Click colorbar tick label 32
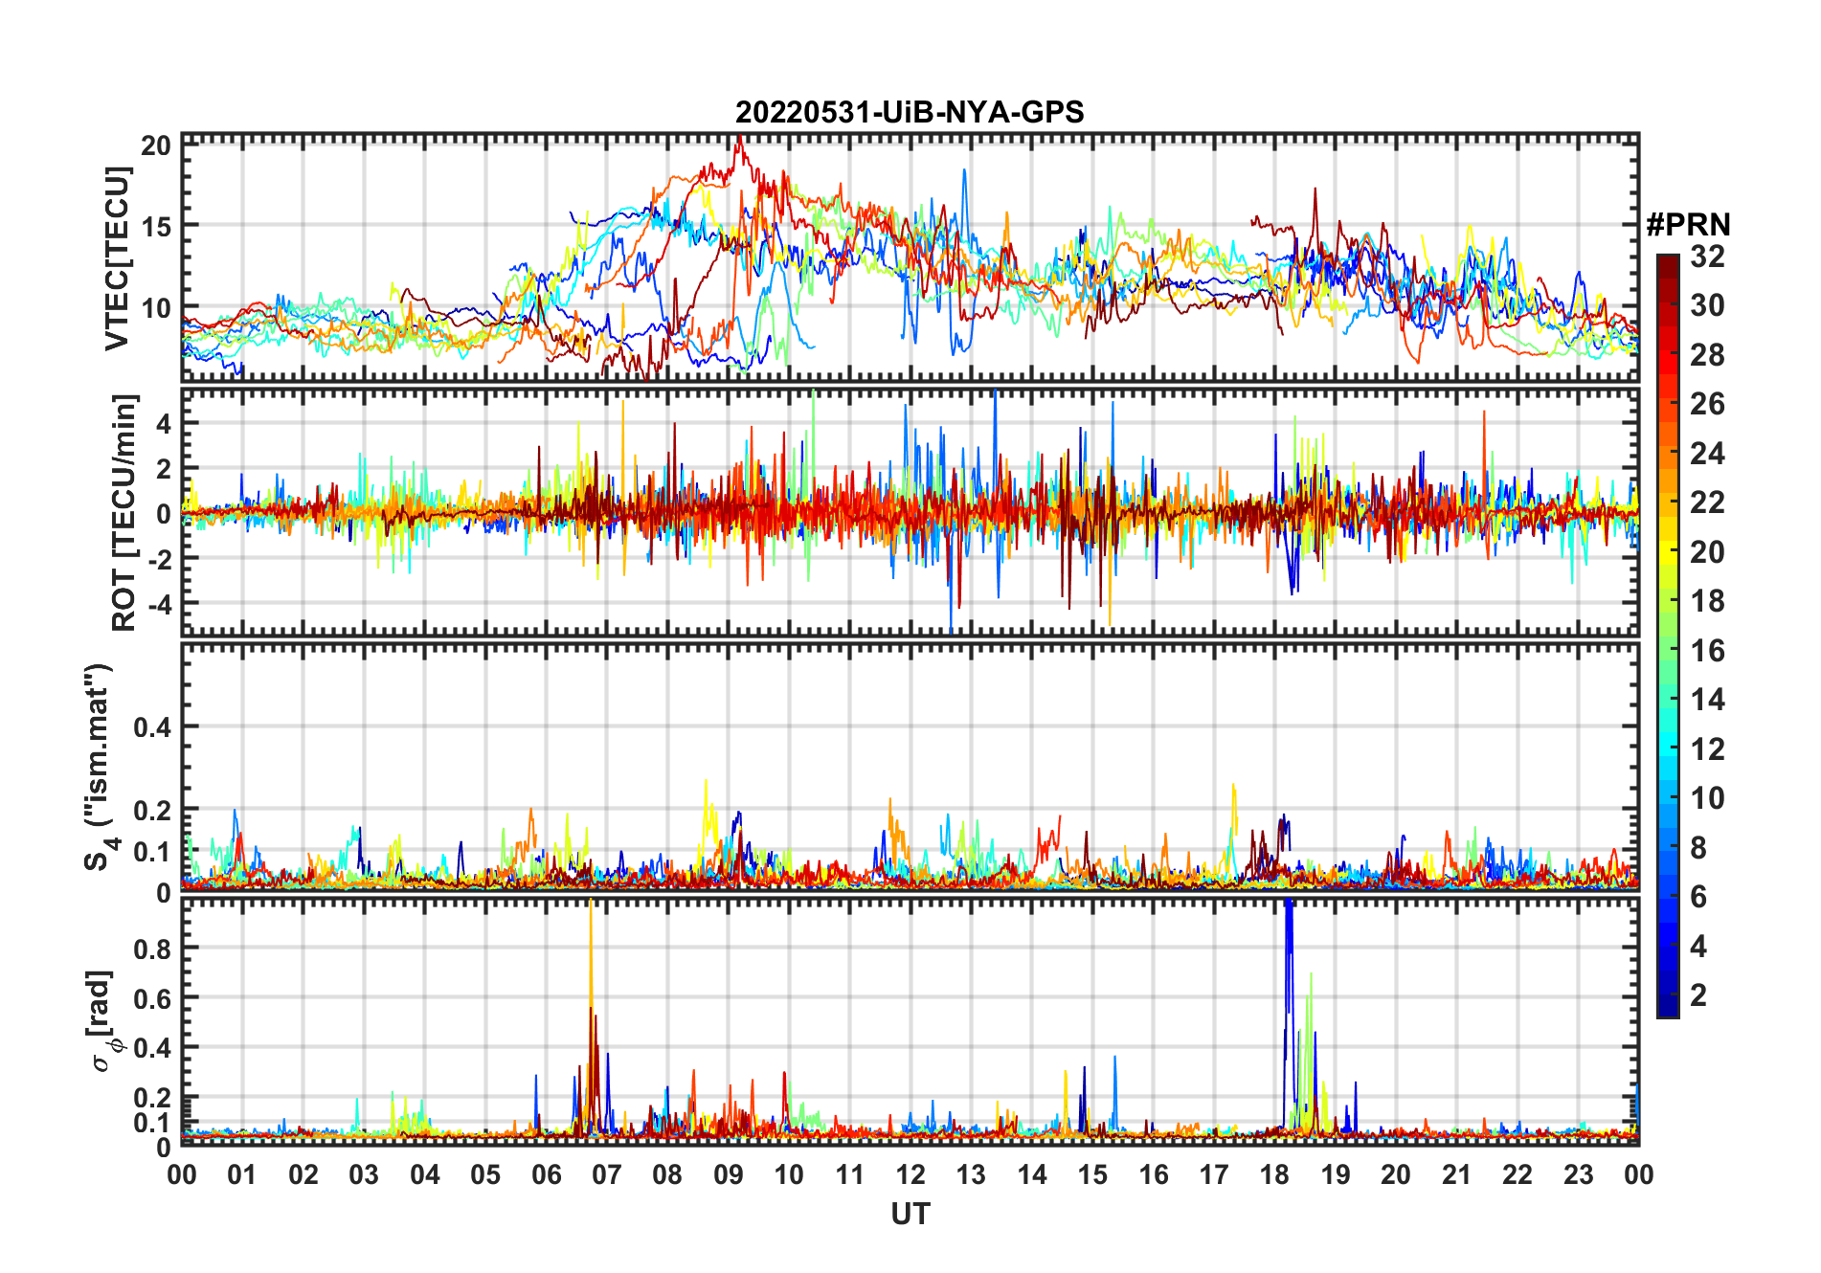1821x1273 pixels. point(1707,256)
